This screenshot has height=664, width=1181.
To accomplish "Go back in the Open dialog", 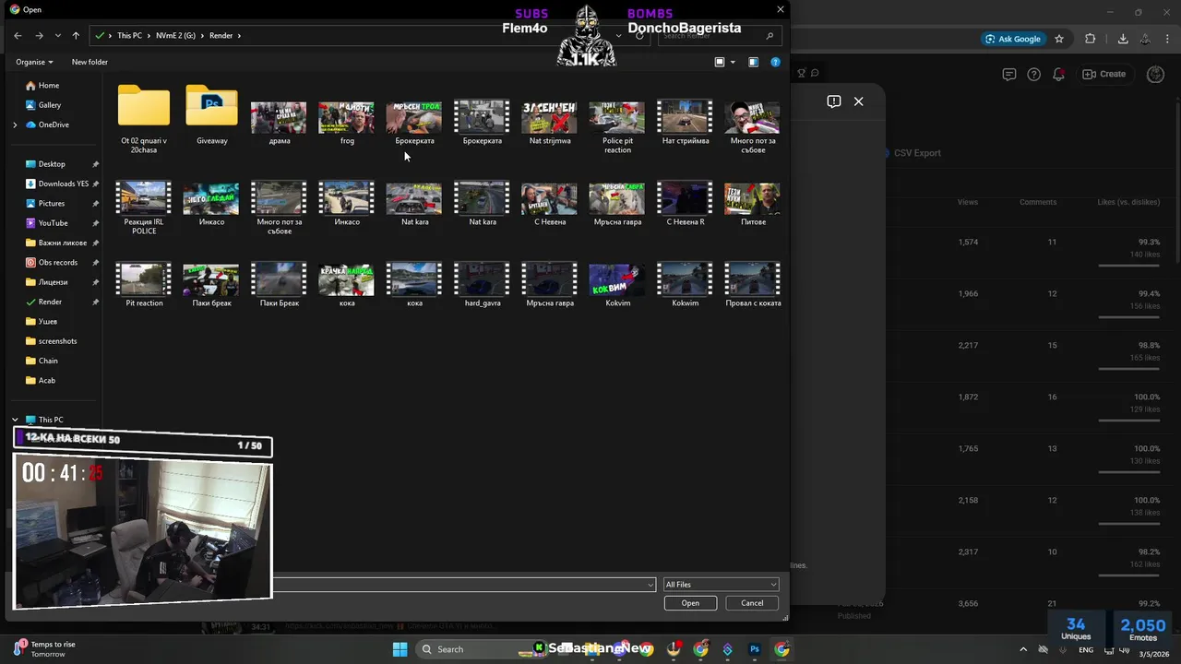I will [18, 35].
